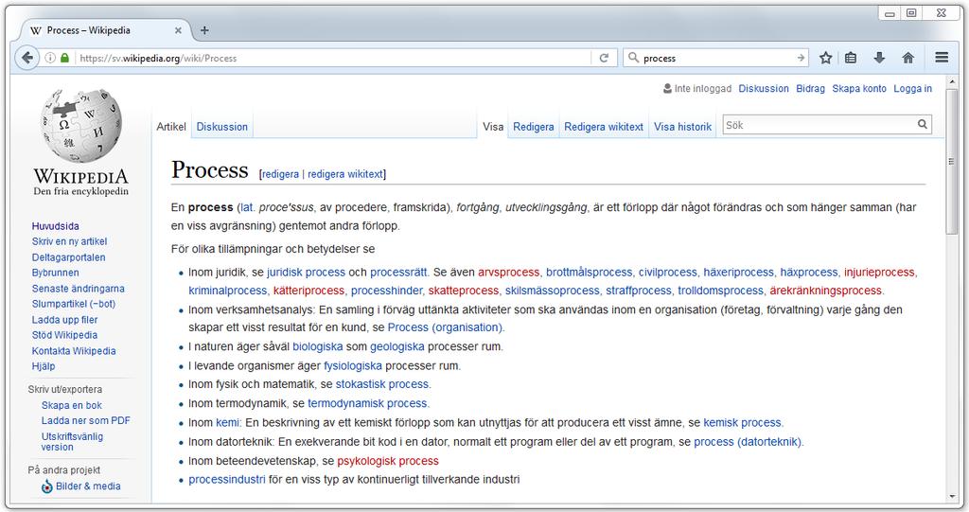Open Skriv en ny artikel link
Viewport: 969px width, 512px height.
coord(69,241)
